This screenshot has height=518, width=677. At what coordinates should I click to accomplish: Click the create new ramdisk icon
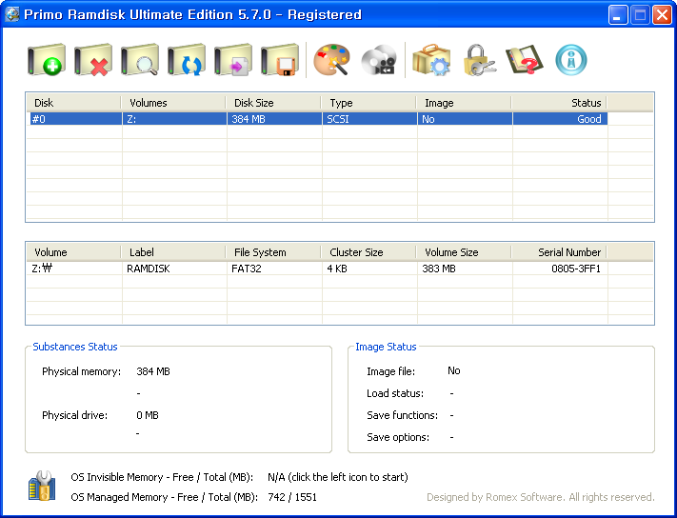(x=47, y=60)
